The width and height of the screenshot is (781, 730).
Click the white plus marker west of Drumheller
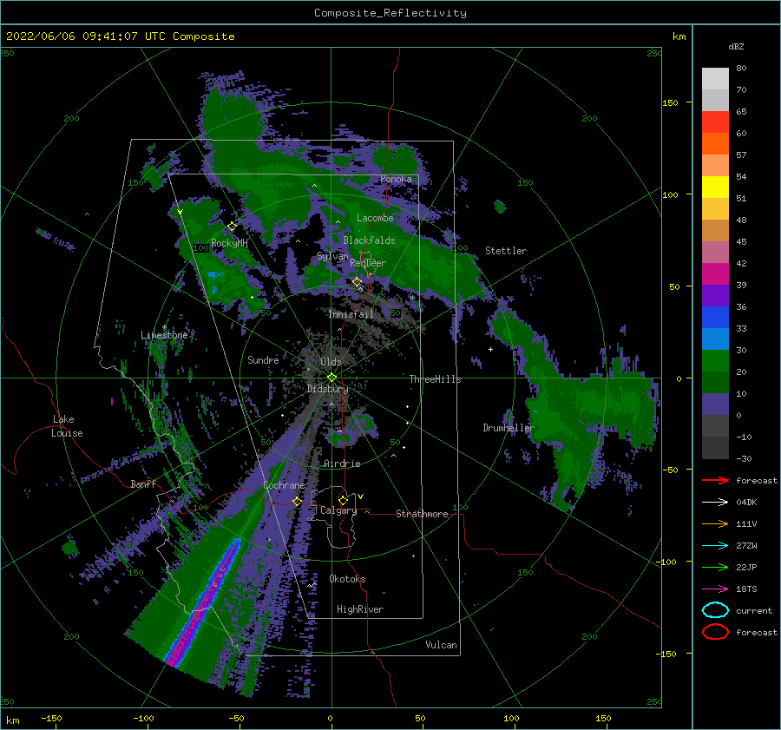coord(490,349)
